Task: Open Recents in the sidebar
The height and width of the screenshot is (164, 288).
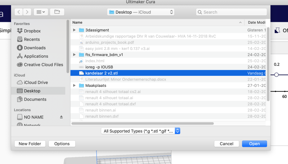Action: 28,39
